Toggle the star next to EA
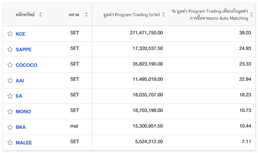The height and width of the screenshot is (153, 258). click(x=10, y=96)
